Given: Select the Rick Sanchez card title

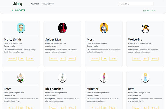Looking at the screenshot, I should click(x=54, y=89).
